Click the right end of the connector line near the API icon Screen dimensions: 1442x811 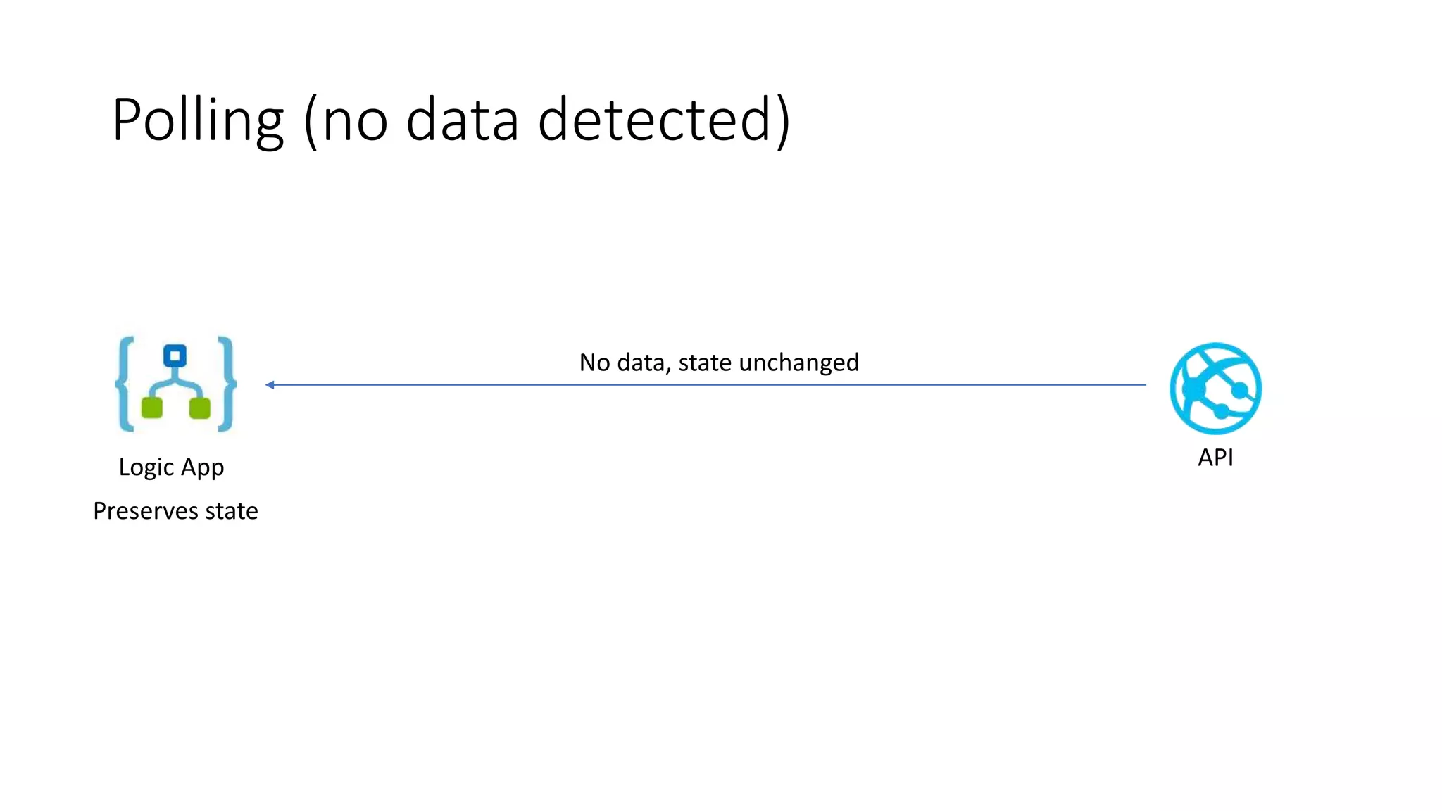click(1141, 385)
